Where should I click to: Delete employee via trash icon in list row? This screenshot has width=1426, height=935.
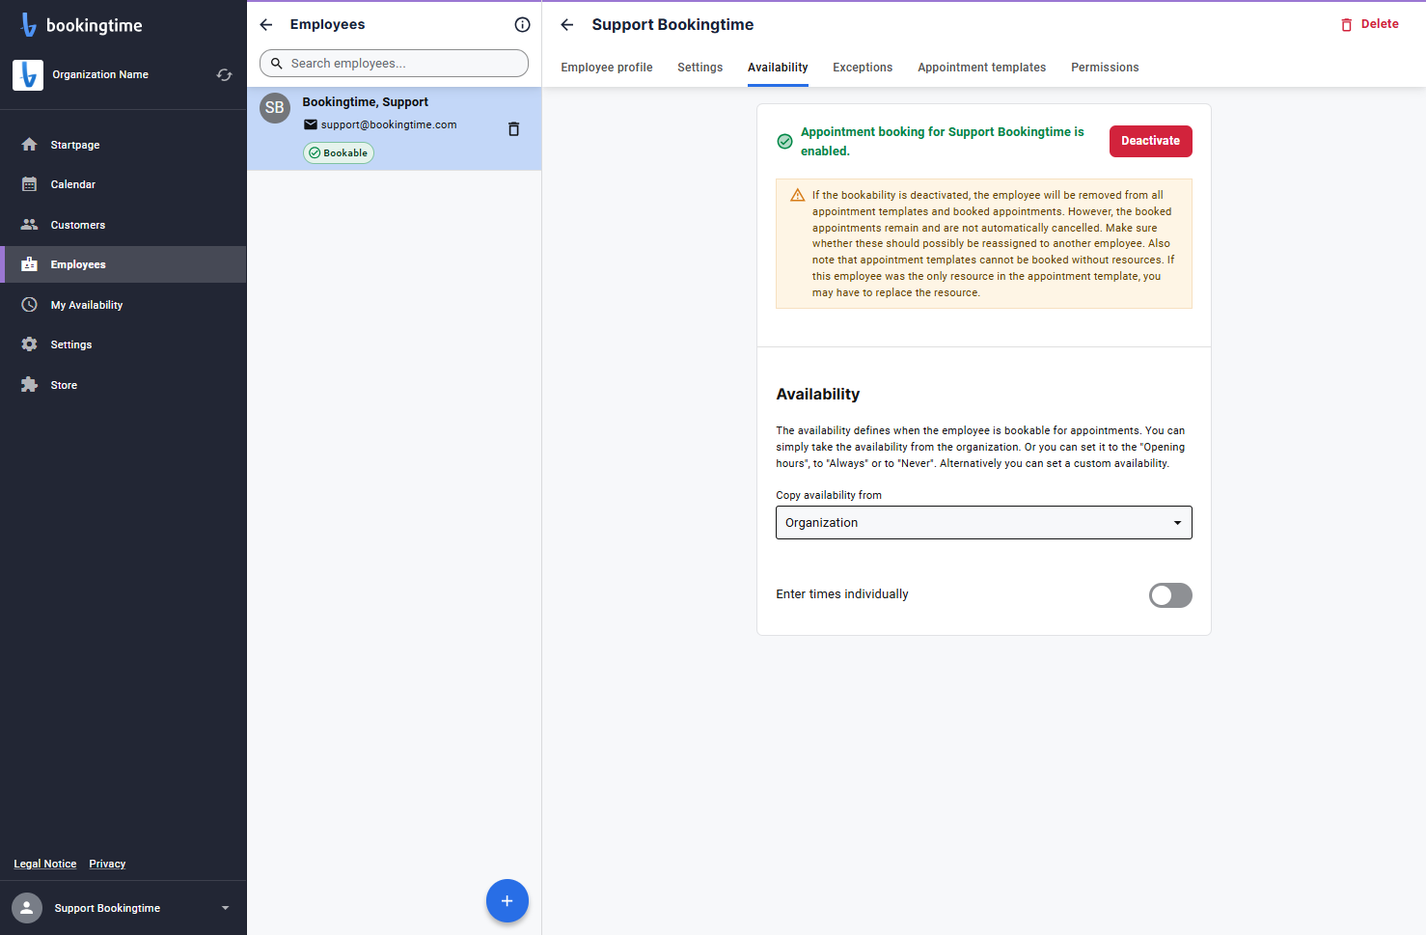click(513, 129)
